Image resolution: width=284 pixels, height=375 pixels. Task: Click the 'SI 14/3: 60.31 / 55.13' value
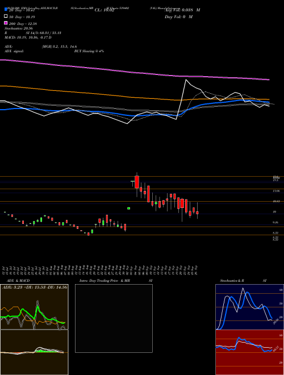pyautogui.click(x=44, y=33)
